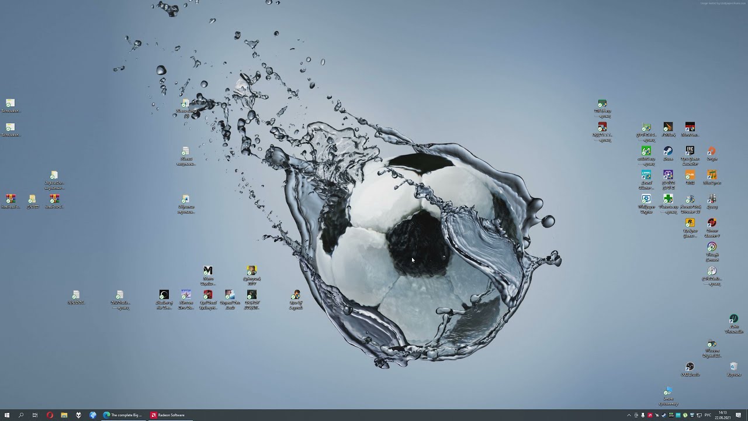Switch to the Edge 'The complete Big' window
The height and width of the screenshot is (421, 748).
(123, 415)
